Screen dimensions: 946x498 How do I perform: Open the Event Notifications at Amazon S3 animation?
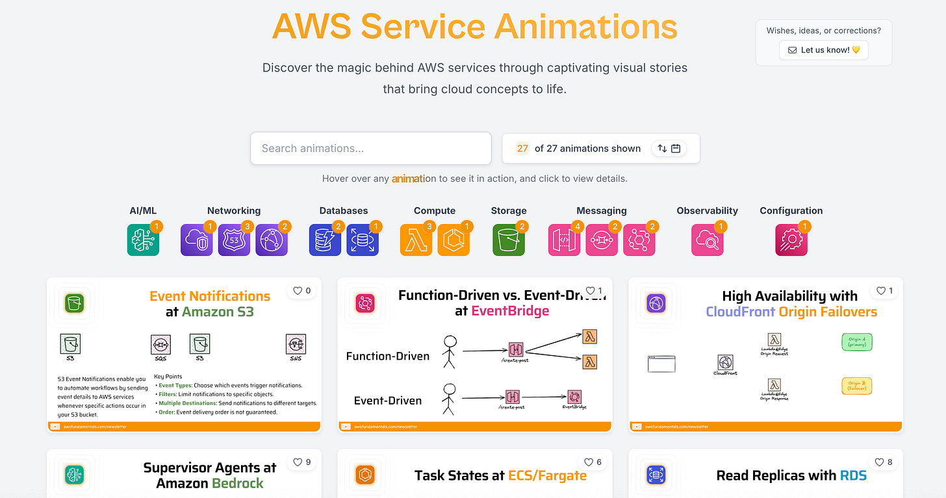[x=184, y=355]
